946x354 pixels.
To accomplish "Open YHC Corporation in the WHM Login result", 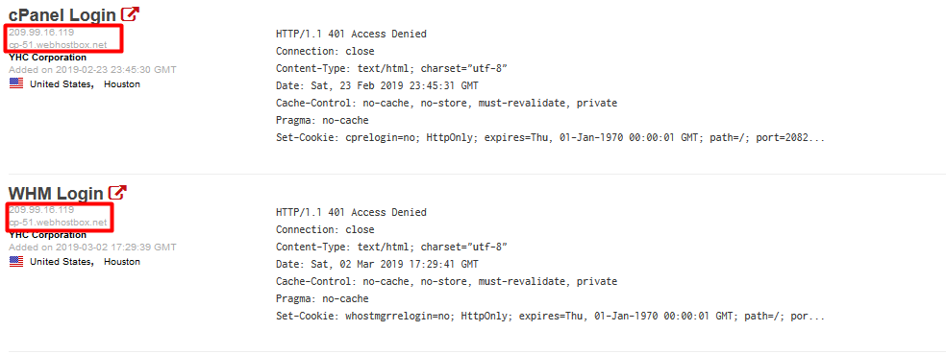I will tap(48, 235).
